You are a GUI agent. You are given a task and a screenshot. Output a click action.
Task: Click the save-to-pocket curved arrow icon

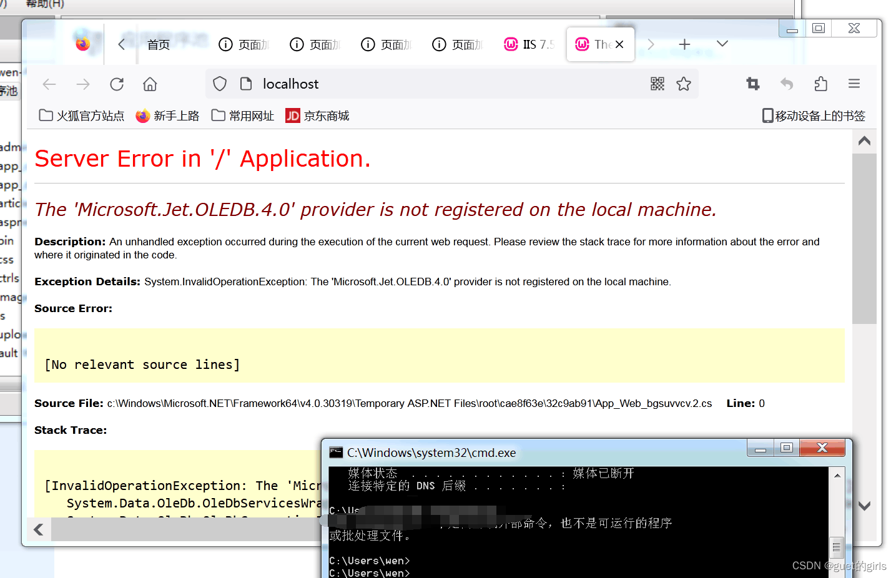tap(786, 84)
